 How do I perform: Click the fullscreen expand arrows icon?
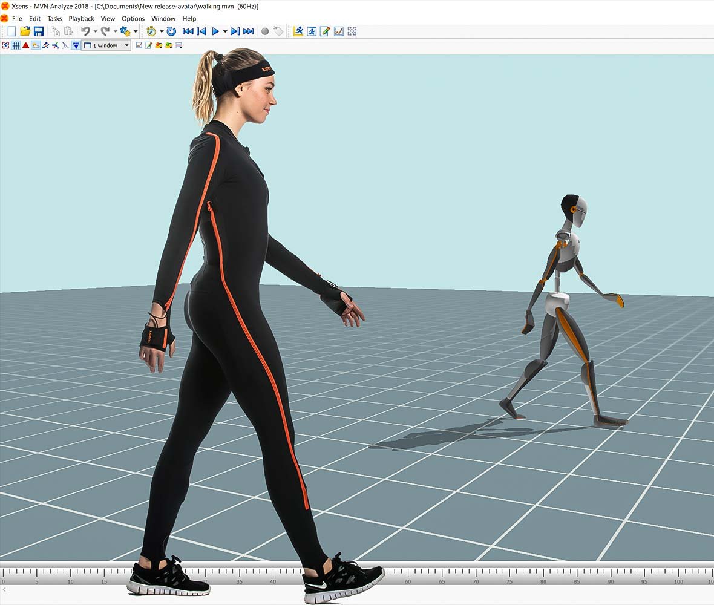click(x=352, y=31)
